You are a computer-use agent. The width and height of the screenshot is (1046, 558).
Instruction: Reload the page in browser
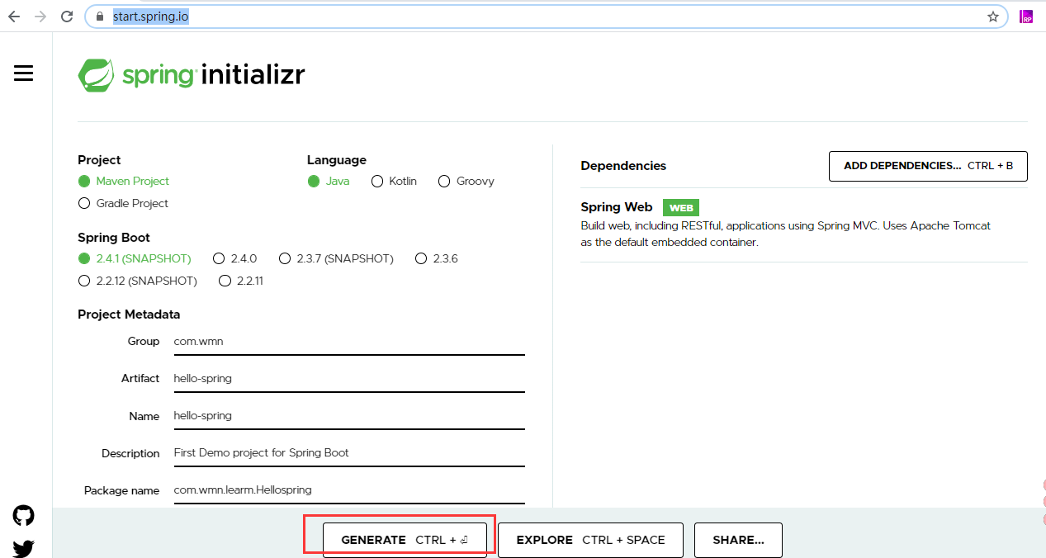[x=67, y=17]
